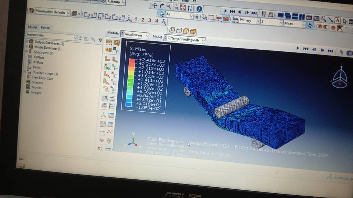This screenshot has height=198, width=353.
Task: Click the Auto-Fit View icon
Action: [x=183, y=7]
